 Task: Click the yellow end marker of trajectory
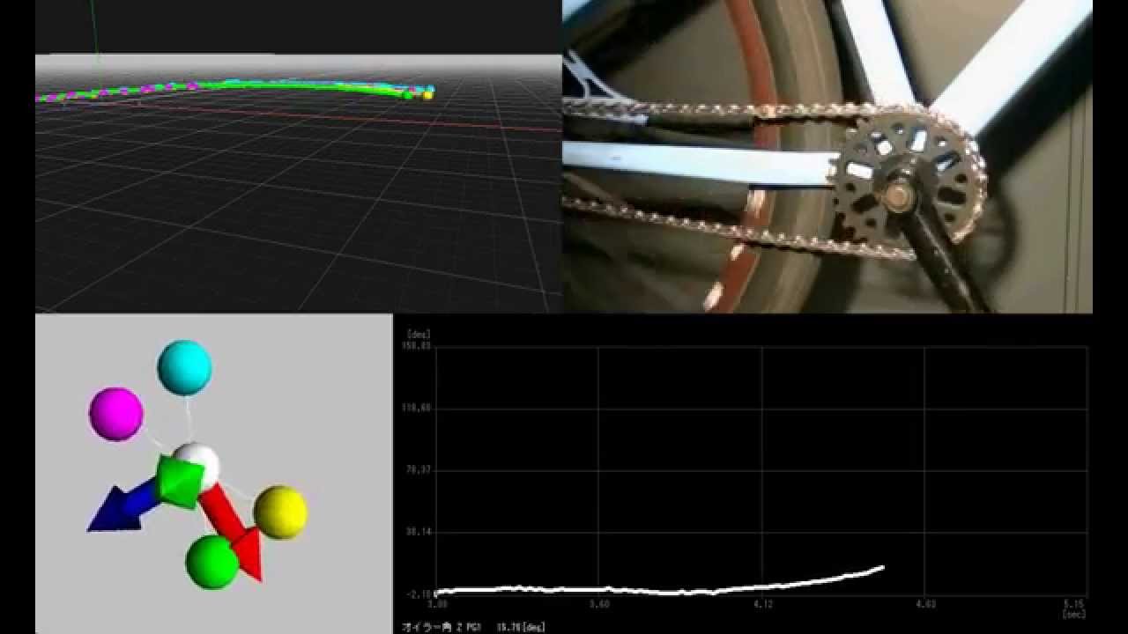pos(428,95)
